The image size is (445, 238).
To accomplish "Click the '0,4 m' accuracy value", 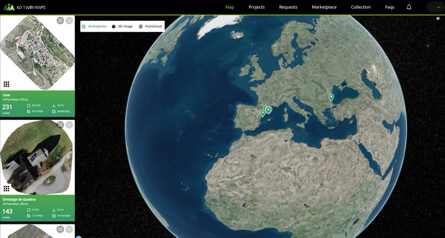I will [x=60, y=210].
